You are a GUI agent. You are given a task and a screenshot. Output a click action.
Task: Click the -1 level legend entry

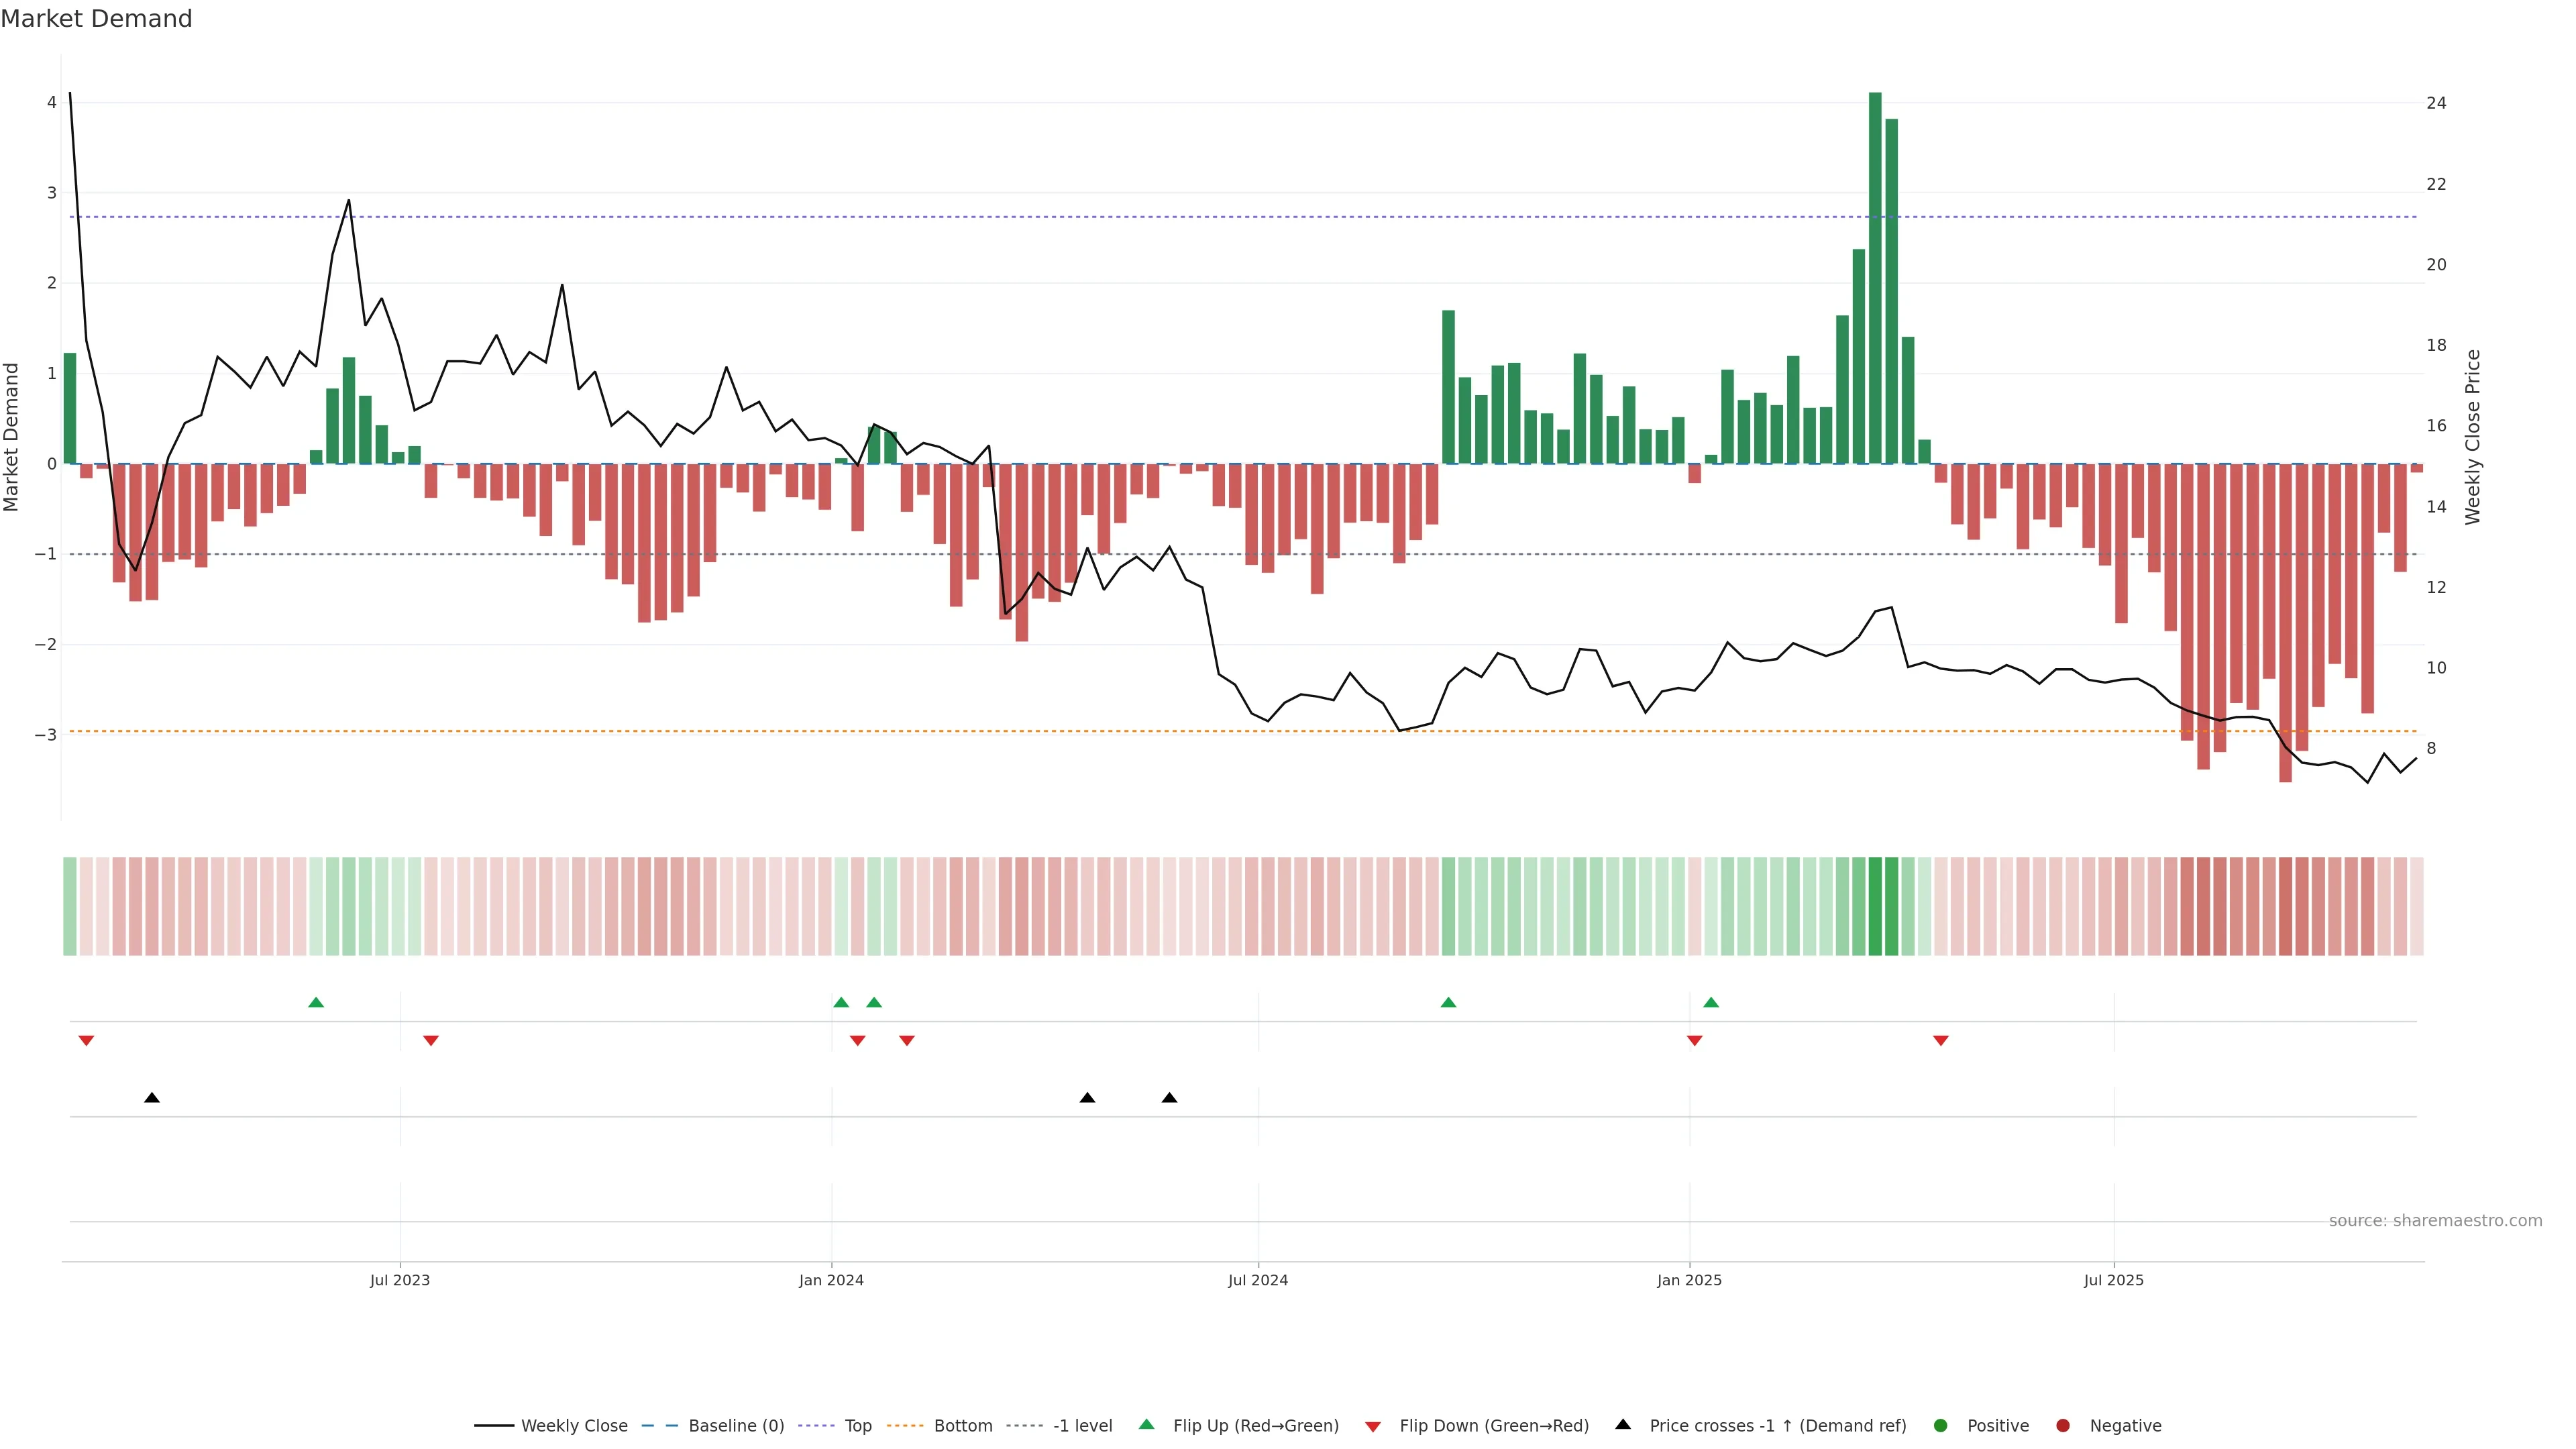tap(1082, 1426)
